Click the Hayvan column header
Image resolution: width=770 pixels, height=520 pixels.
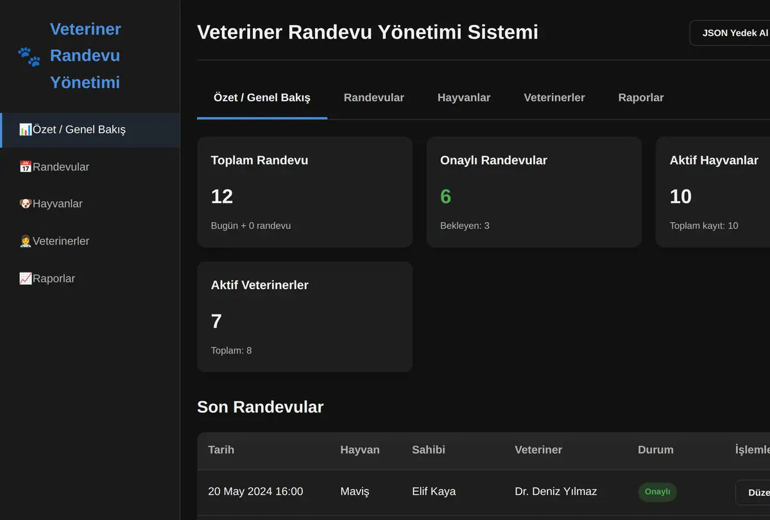tap(360, 449)
